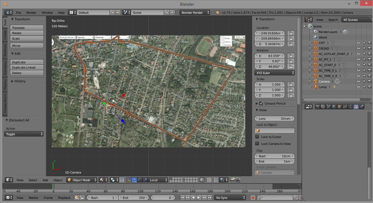Expand the RenderLayers tree item
Screen dimensions: 373x203
pyautogui.click(x=311, y=32)
